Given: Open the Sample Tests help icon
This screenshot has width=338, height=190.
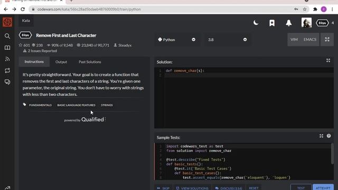Looking at the screenshot, I should tap(328, 136).
